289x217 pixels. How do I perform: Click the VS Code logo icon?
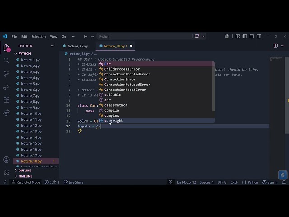coord(5,36)
